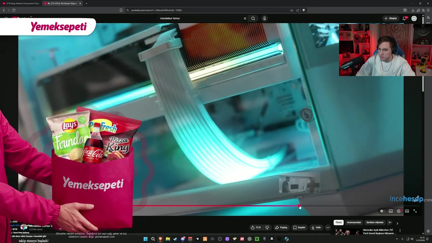432x243 pixels.
Task: Open OBS Studio from taskbar
Action: click(x=220, y=239)
